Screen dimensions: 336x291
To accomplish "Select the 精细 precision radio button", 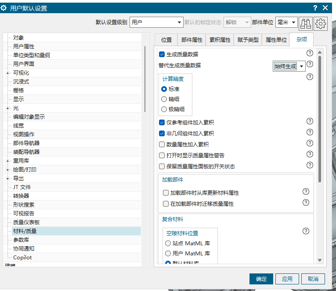I will click(x=164, y=99).
